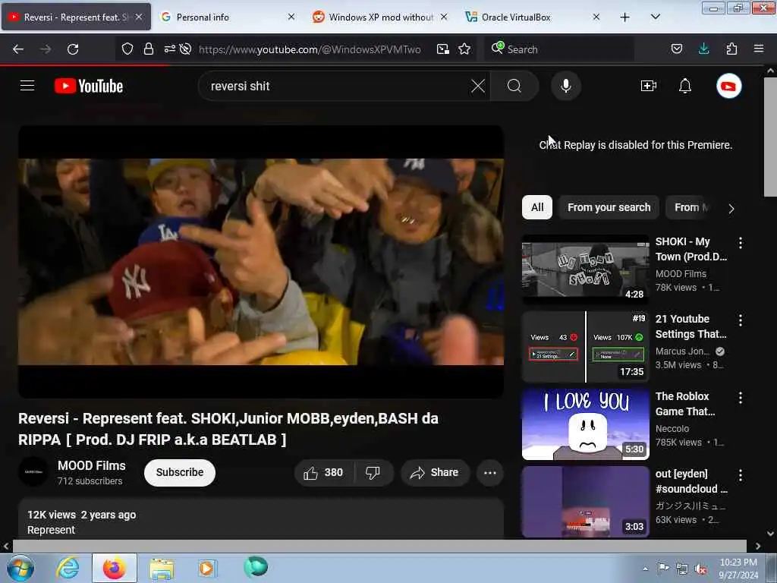Open YouTube notifications bell
This screenshot has height=583, width=777.
(685, 86)
